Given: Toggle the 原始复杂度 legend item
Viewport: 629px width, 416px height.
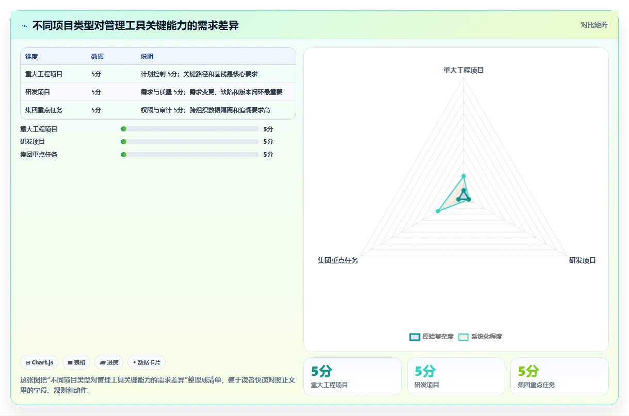Looking at the screenshot, I should (431, 337).
